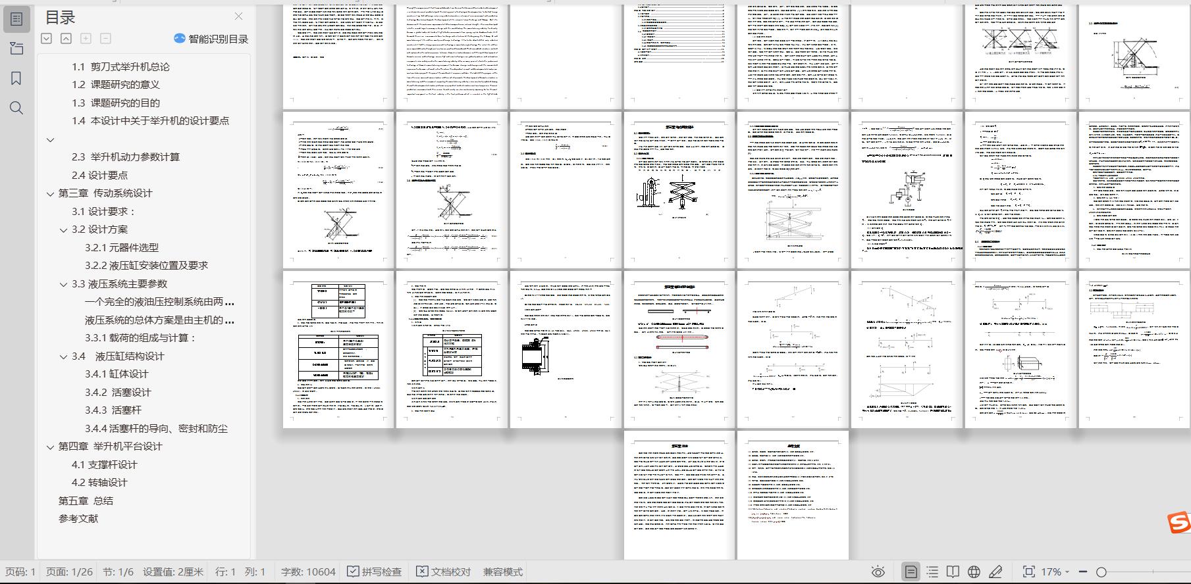Go to 1.1 剪刀式举升机总论
Image resolution: width=1191 pixels, height=584 pixels.
(x=120, y=66)
